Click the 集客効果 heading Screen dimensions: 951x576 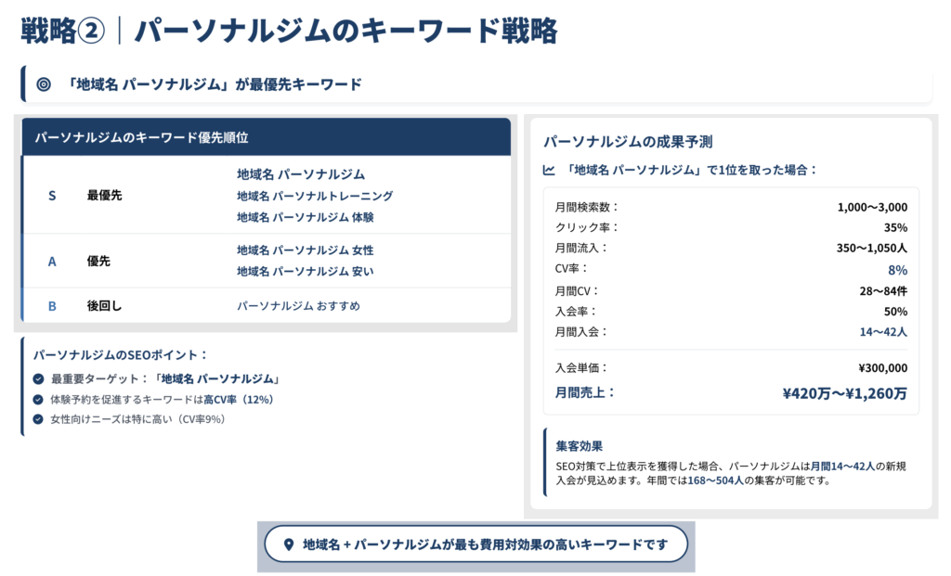578,446
